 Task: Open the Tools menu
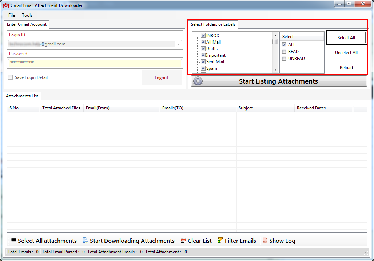point(27,15)
